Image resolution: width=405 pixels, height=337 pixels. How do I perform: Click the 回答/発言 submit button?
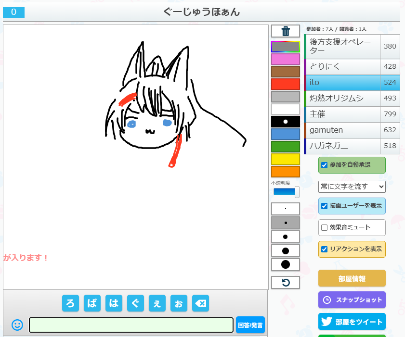coord(250,325)
